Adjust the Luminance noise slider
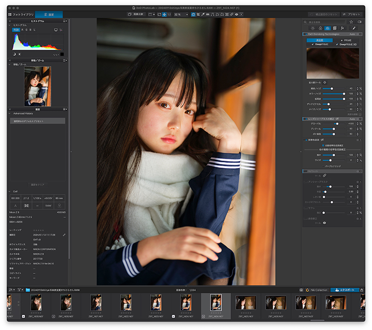The width and height of the screenshot is (372, 330). tap(332, 88)
